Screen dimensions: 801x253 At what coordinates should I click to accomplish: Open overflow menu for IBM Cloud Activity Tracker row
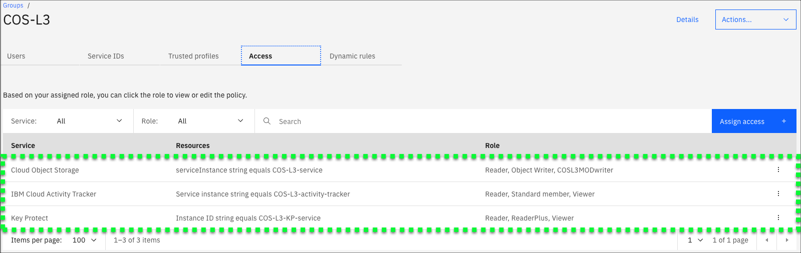click(778, 193)
